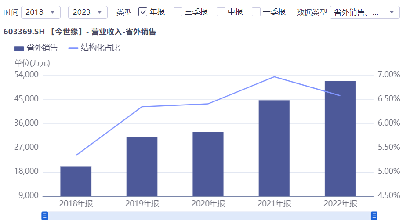
Task: Click the 2018年报 bar
Action: tap(76, 181)
